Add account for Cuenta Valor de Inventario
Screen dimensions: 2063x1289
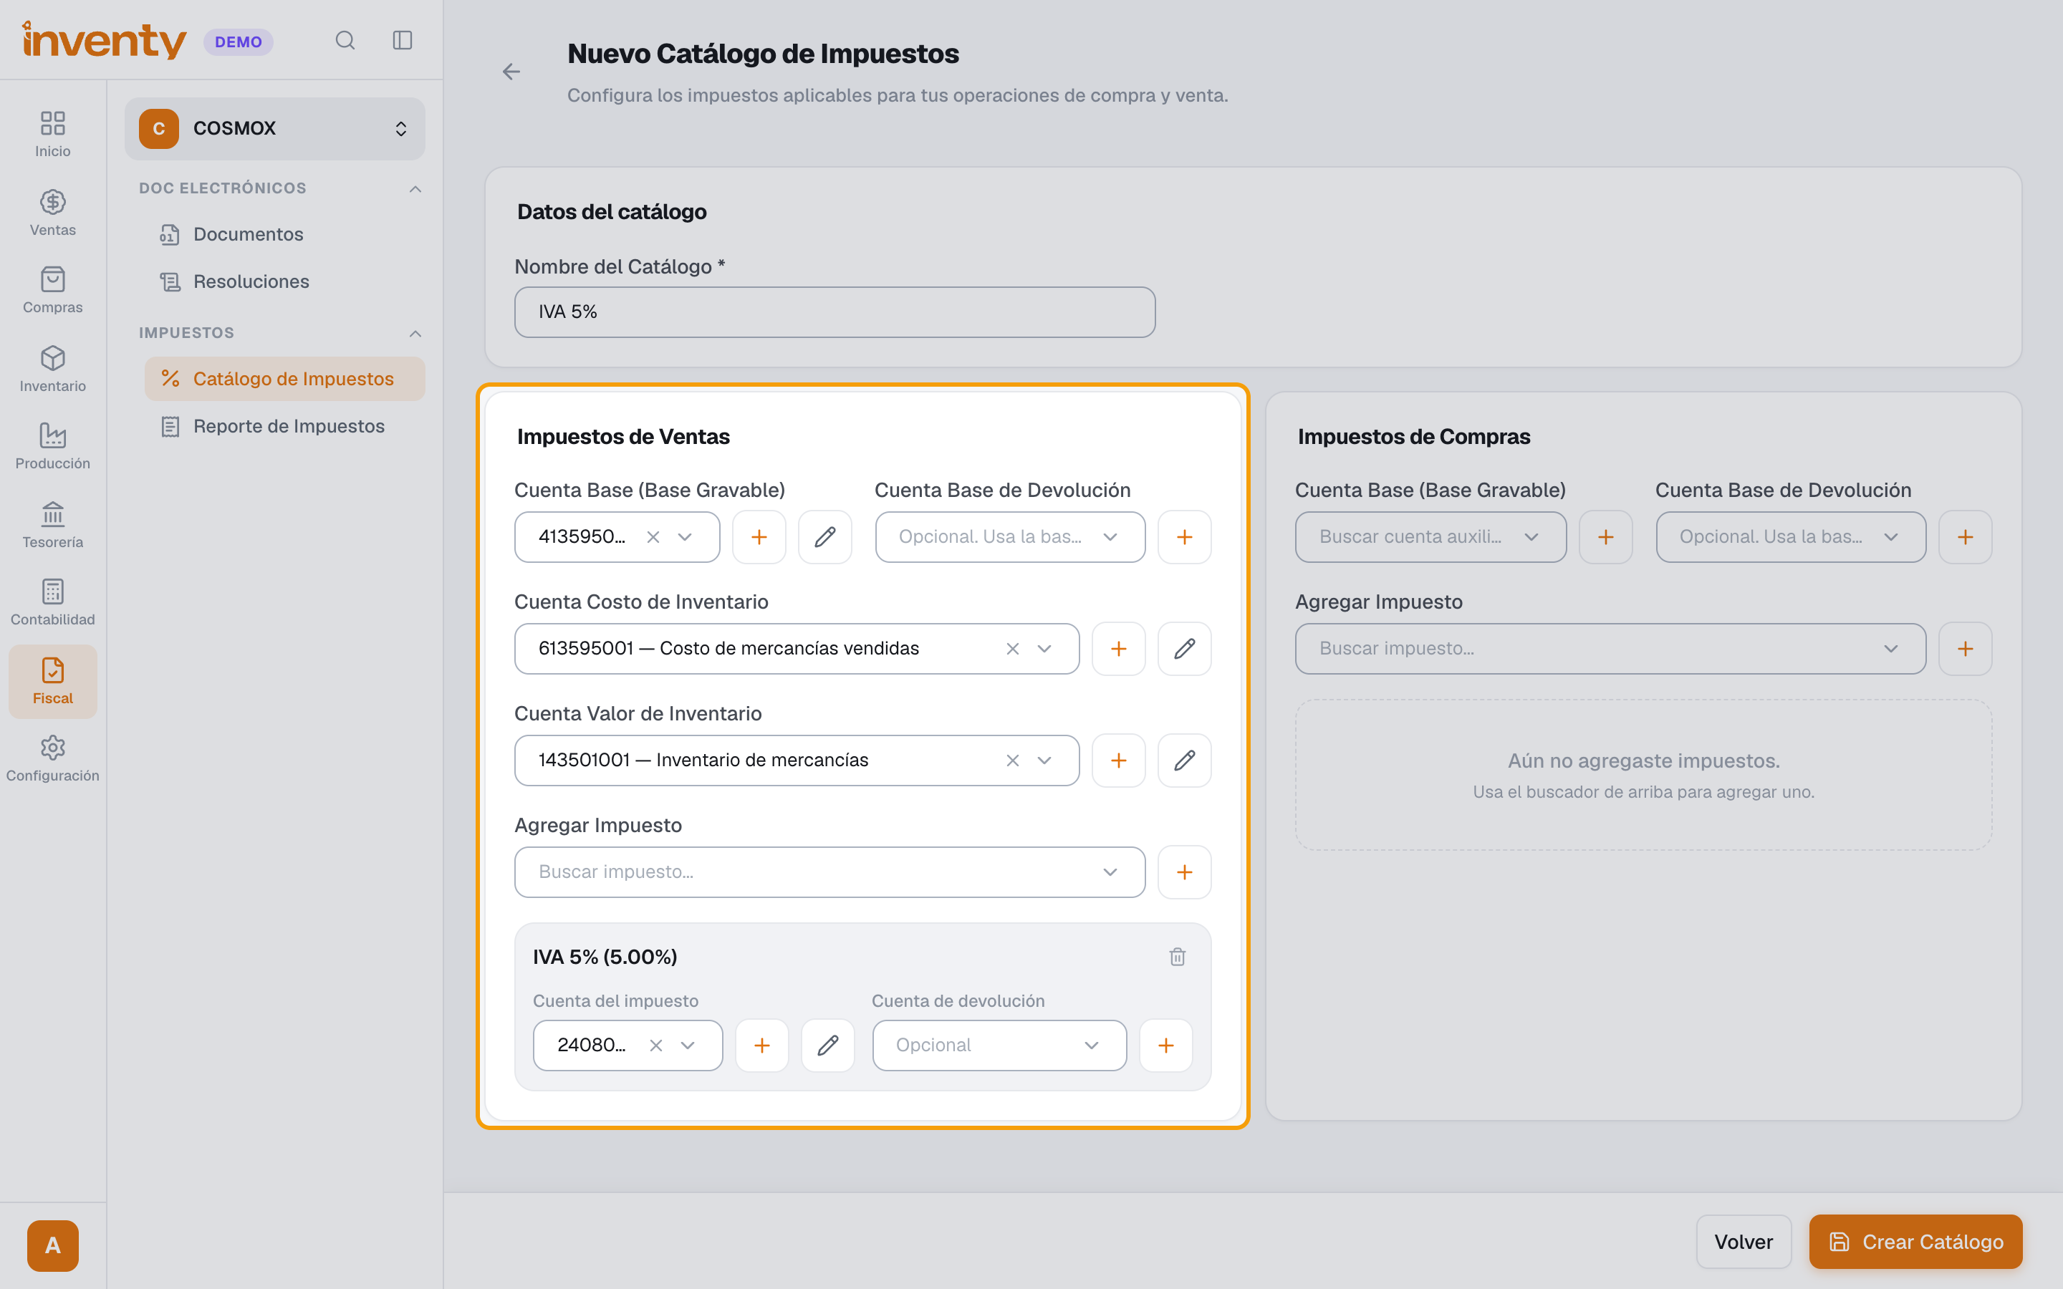coord(1118,761)
